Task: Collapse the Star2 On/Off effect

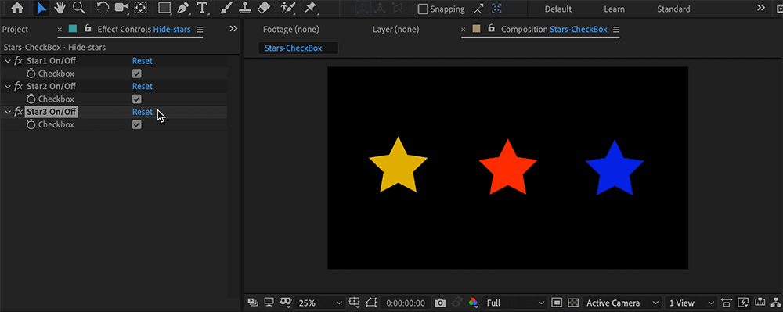Action: 8,86
